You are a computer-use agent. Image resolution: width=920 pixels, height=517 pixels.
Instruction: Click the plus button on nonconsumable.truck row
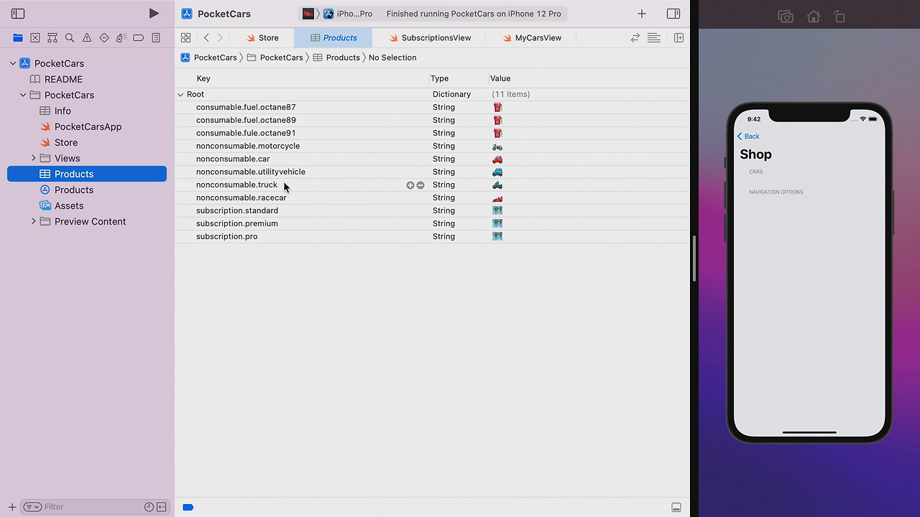click(x=410, y=185)
